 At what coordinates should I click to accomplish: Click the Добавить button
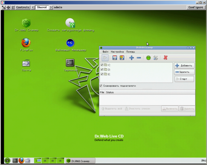[x=184, y=65]
